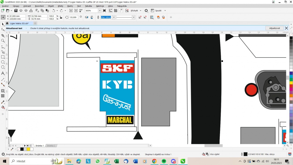Image resolution: width=293 pixels, height=165 pixels.
Task: Open the Efekty menu
Action: (x=61, y=6)
